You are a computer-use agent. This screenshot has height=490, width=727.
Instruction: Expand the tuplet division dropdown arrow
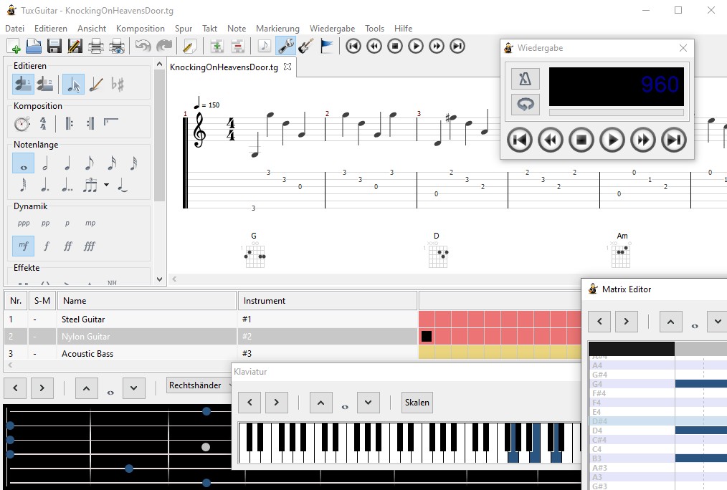point(107,185)
